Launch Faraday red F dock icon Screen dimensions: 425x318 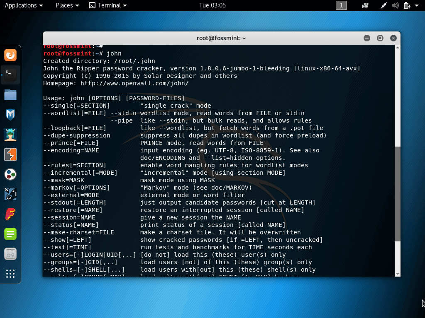tap(10, 214)
